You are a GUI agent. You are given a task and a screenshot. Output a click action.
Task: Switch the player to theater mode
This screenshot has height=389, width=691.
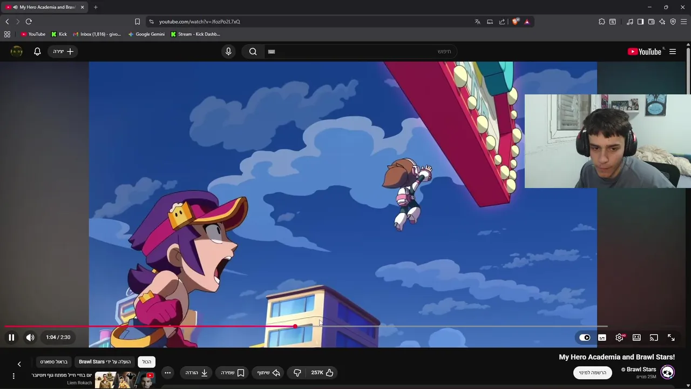[636, 338]
